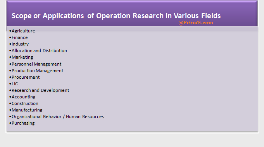Screen dimensions: 264x147
Task: Click the LIC bullet entry
Action: [15, 84]
